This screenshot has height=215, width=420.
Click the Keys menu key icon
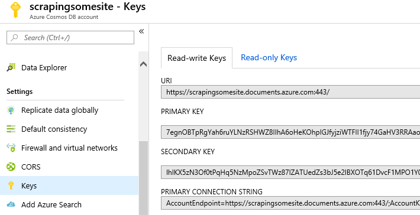[11, 185]
